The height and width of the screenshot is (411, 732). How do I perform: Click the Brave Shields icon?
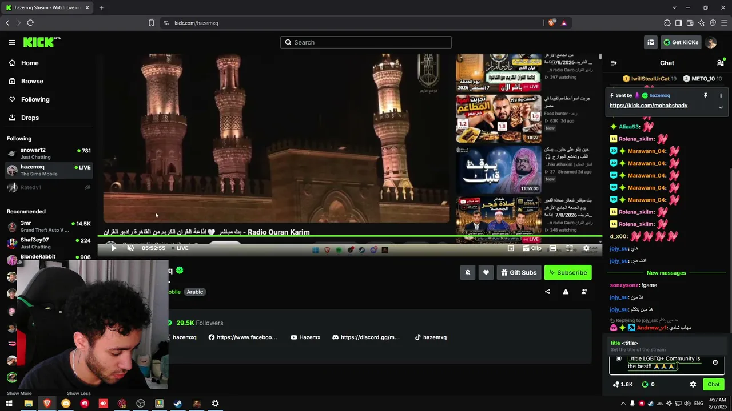[x=551, y=23]
